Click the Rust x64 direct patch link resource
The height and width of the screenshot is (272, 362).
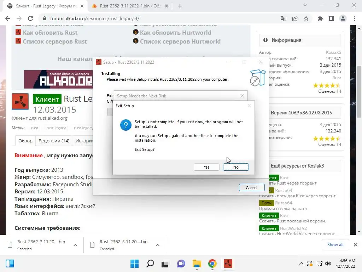284,203
